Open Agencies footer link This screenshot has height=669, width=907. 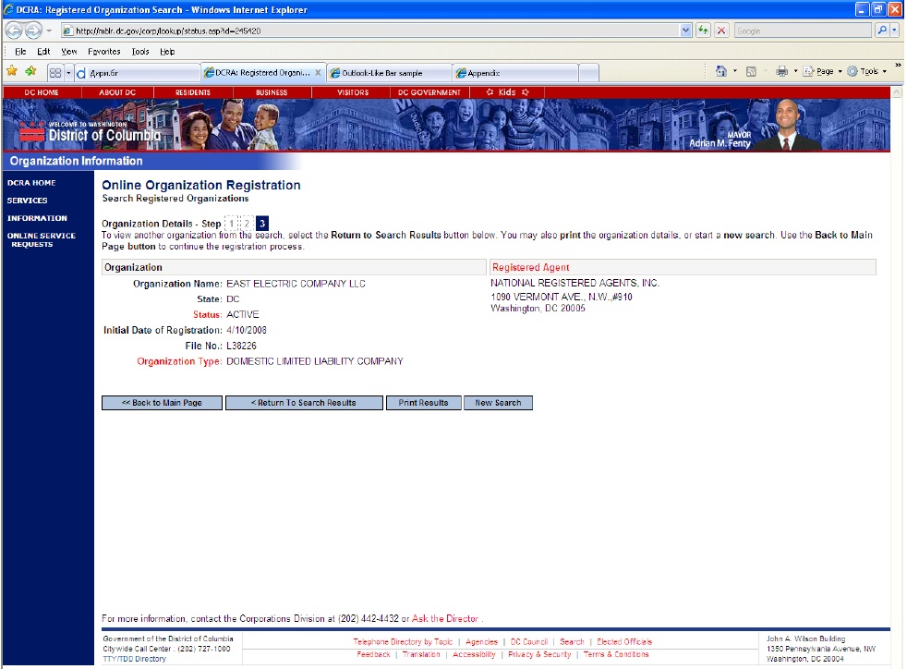(x=481, y=642)
